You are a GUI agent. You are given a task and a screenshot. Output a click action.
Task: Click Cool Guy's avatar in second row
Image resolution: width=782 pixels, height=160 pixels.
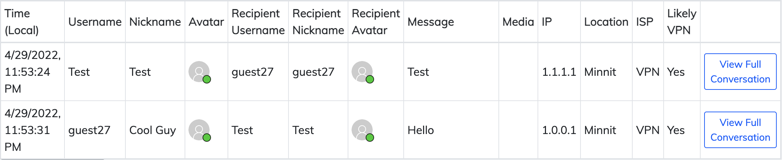pyautogui.click(x=199, y=130)
